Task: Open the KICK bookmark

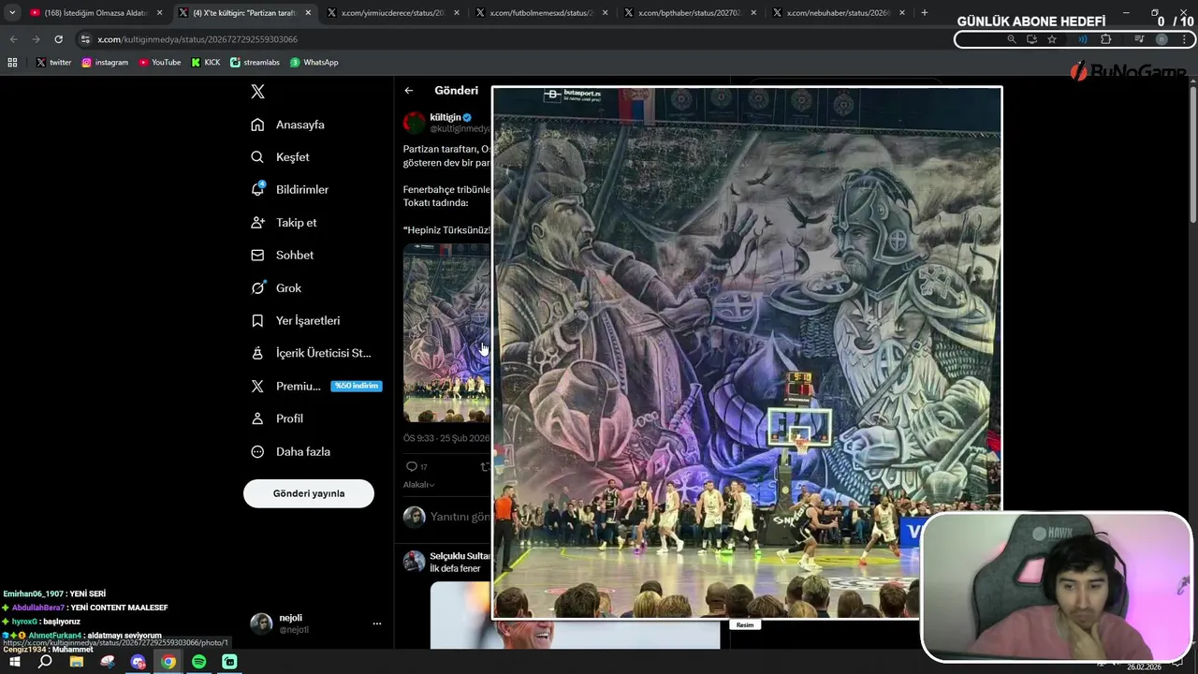Action: coord(206,63)
